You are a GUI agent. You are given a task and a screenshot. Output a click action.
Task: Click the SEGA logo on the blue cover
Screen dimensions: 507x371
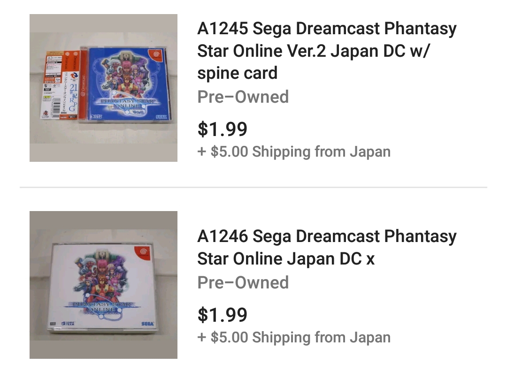point(161,117)
